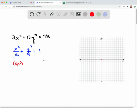Screen dimensions: 137x108
Task: Close the Desmos Graphing Calculator tab
Action: click(x=86, y=3)
